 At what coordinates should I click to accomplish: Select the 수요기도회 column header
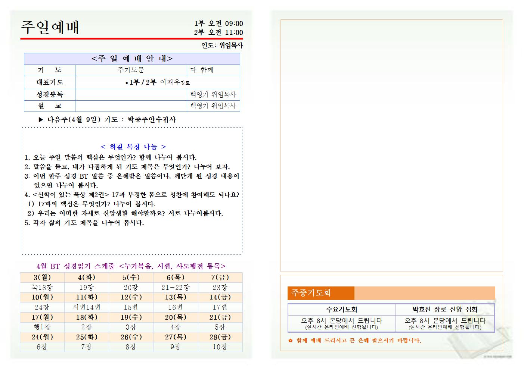click(x=341, y=310)
